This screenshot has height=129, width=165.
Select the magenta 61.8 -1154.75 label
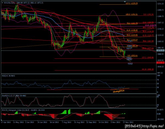(150, 25)
